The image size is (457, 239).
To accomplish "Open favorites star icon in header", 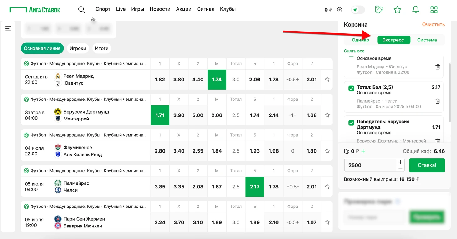I will point(398,10).
